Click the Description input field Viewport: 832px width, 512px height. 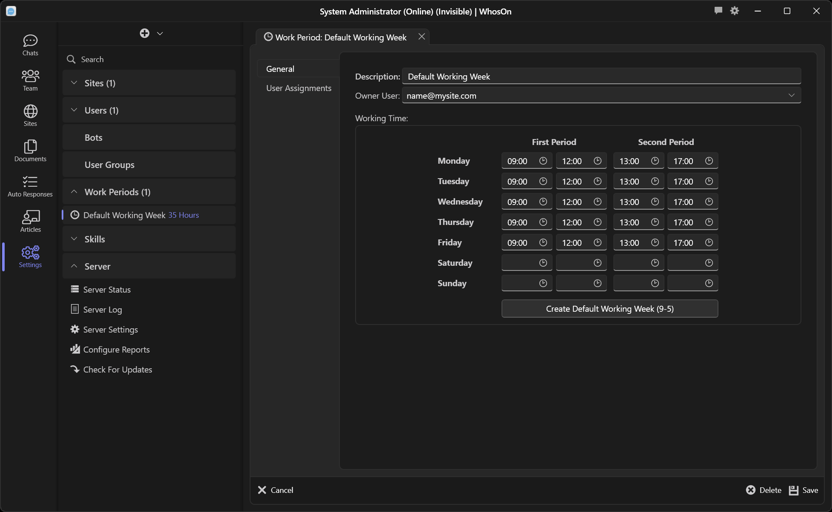601,77
